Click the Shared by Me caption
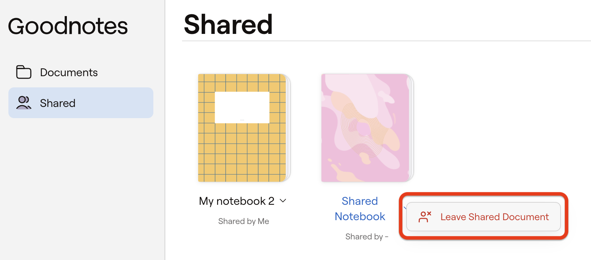This screenshot has width=591, height=260. 243,221
